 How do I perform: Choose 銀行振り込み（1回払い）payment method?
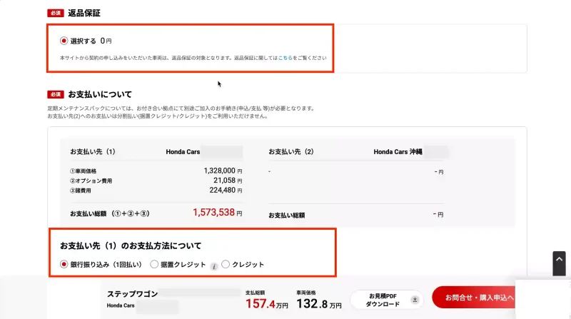point(64,264)
